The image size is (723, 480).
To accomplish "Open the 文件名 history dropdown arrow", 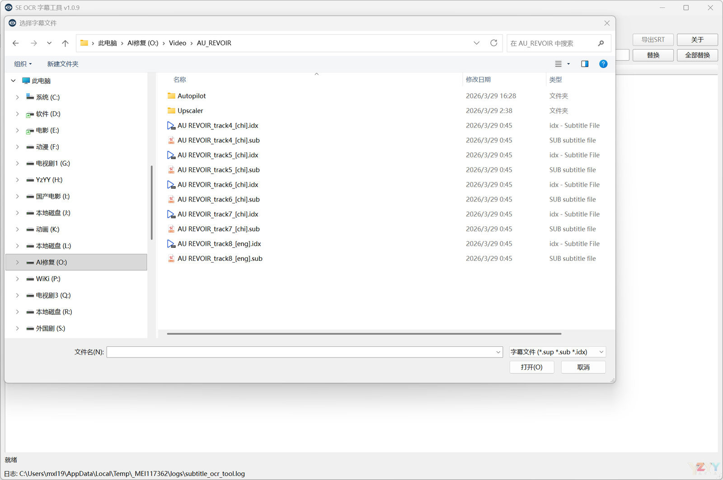I will pos(498,352).
